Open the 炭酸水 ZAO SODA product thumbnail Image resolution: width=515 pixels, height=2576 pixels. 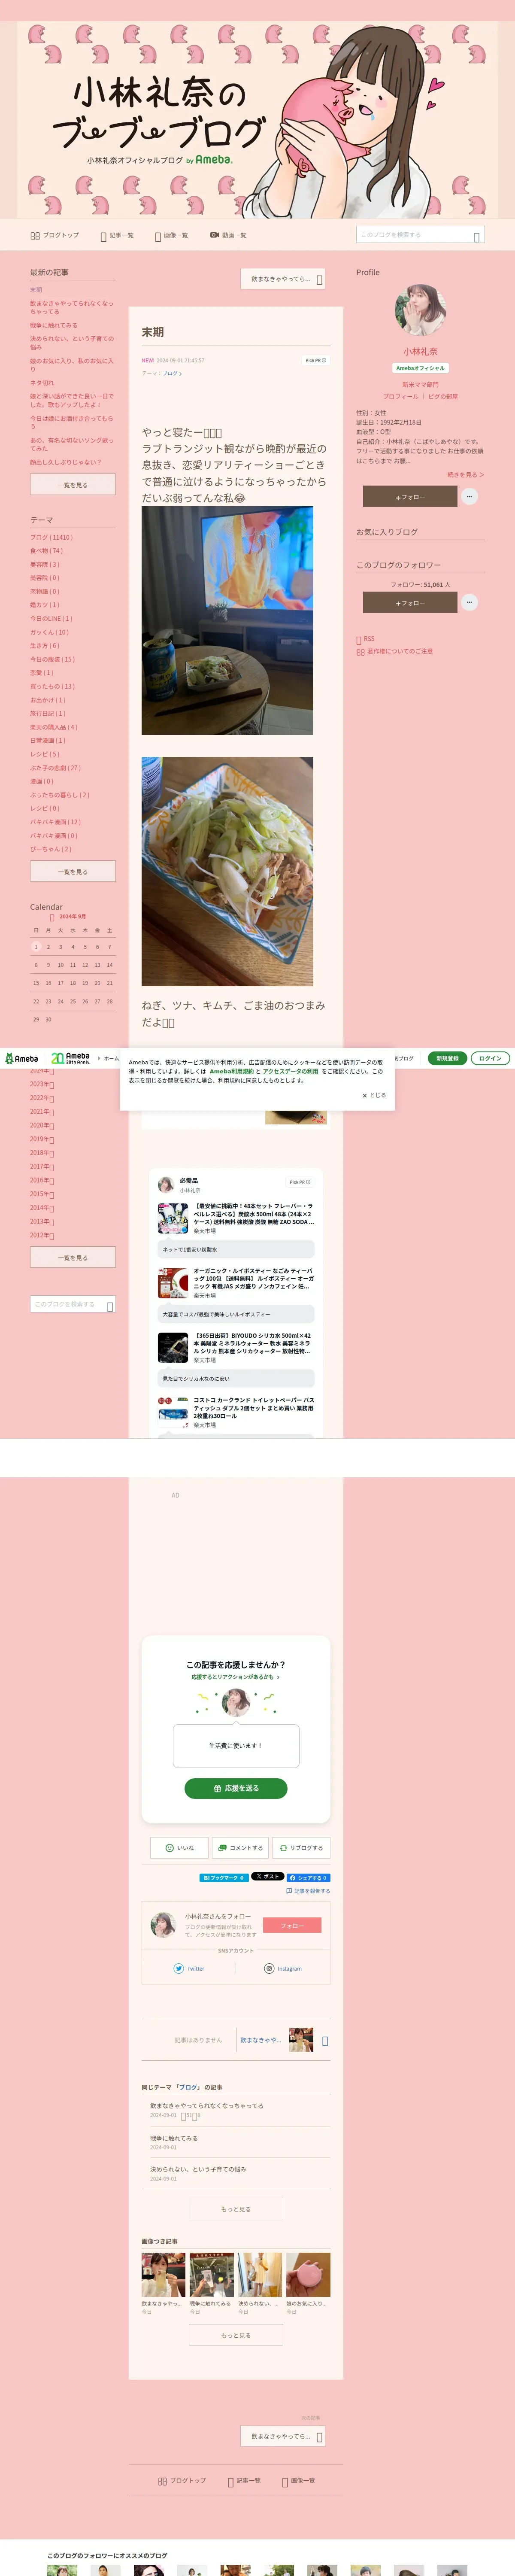tap(173, 1218)
